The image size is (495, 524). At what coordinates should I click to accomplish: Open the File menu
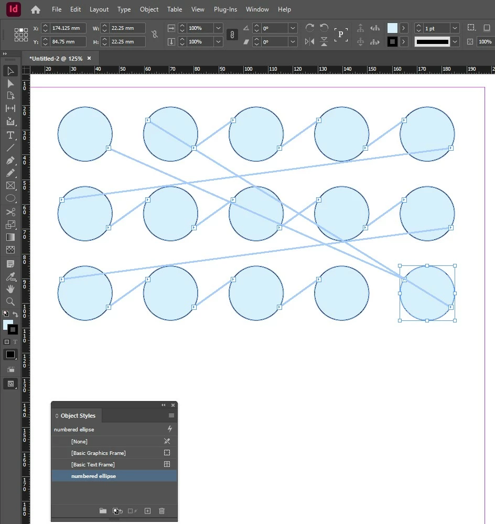point(57,9)
